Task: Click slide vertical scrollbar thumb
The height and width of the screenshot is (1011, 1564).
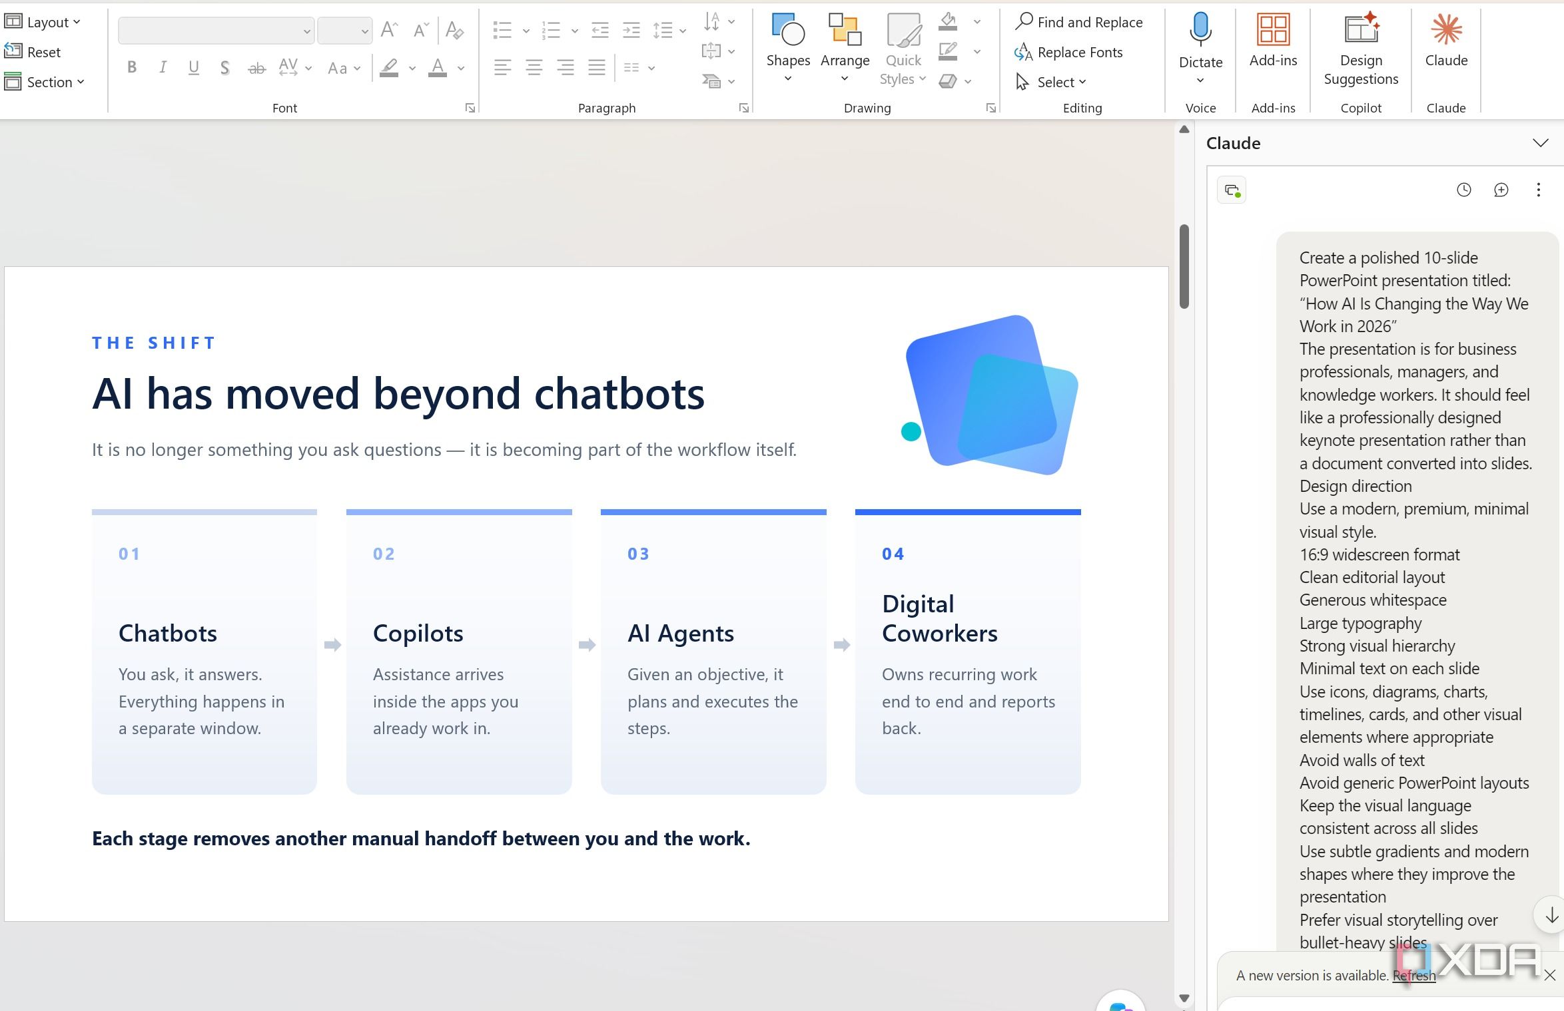Action: point(1184,266)
